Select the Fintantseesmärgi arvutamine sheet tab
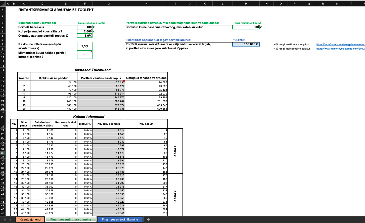Image resolution: width=365 pixels, height=223 pixels. tap(71, 219)
